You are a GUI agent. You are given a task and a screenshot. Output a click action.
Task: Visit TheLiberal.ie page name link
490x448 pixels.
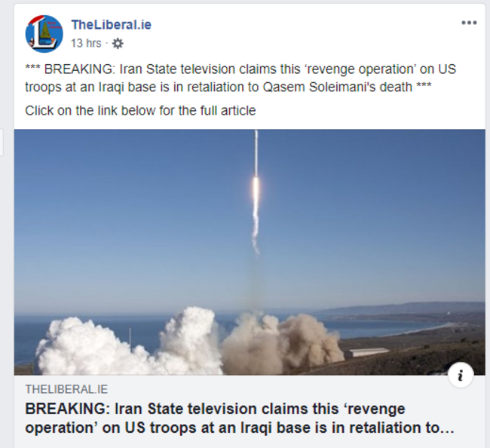click(x=112, y=25)
